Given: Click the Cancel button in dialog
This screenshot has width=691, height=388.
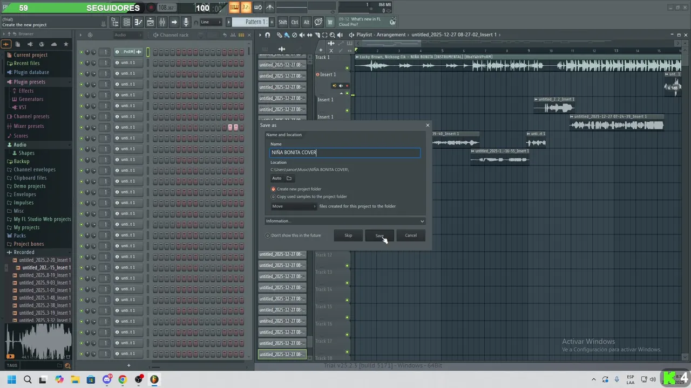Looking at the screenshot, I should 411,235.
